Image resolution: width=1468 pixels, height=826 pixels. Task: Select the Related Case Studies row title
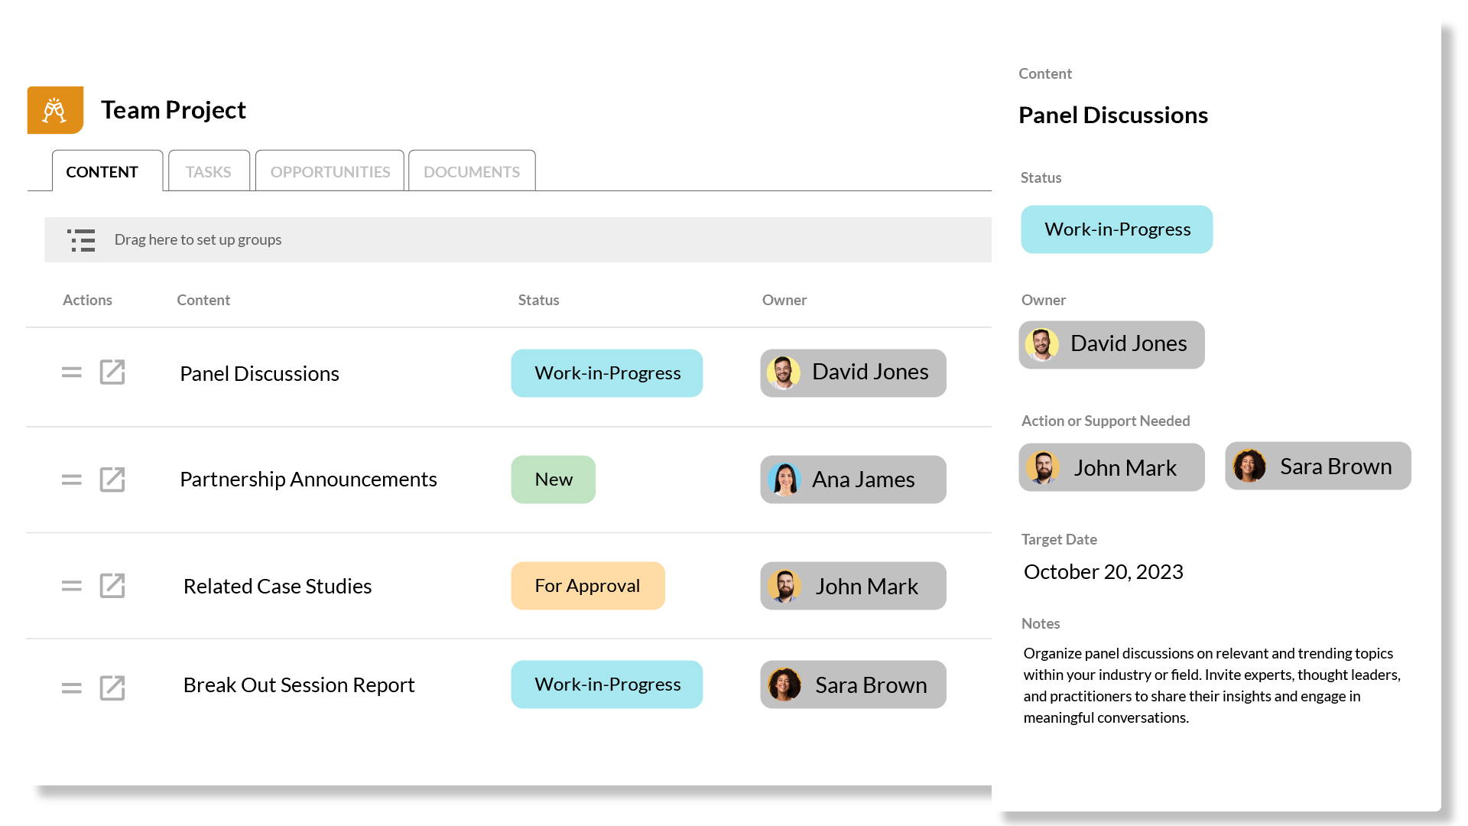(278, 586)
